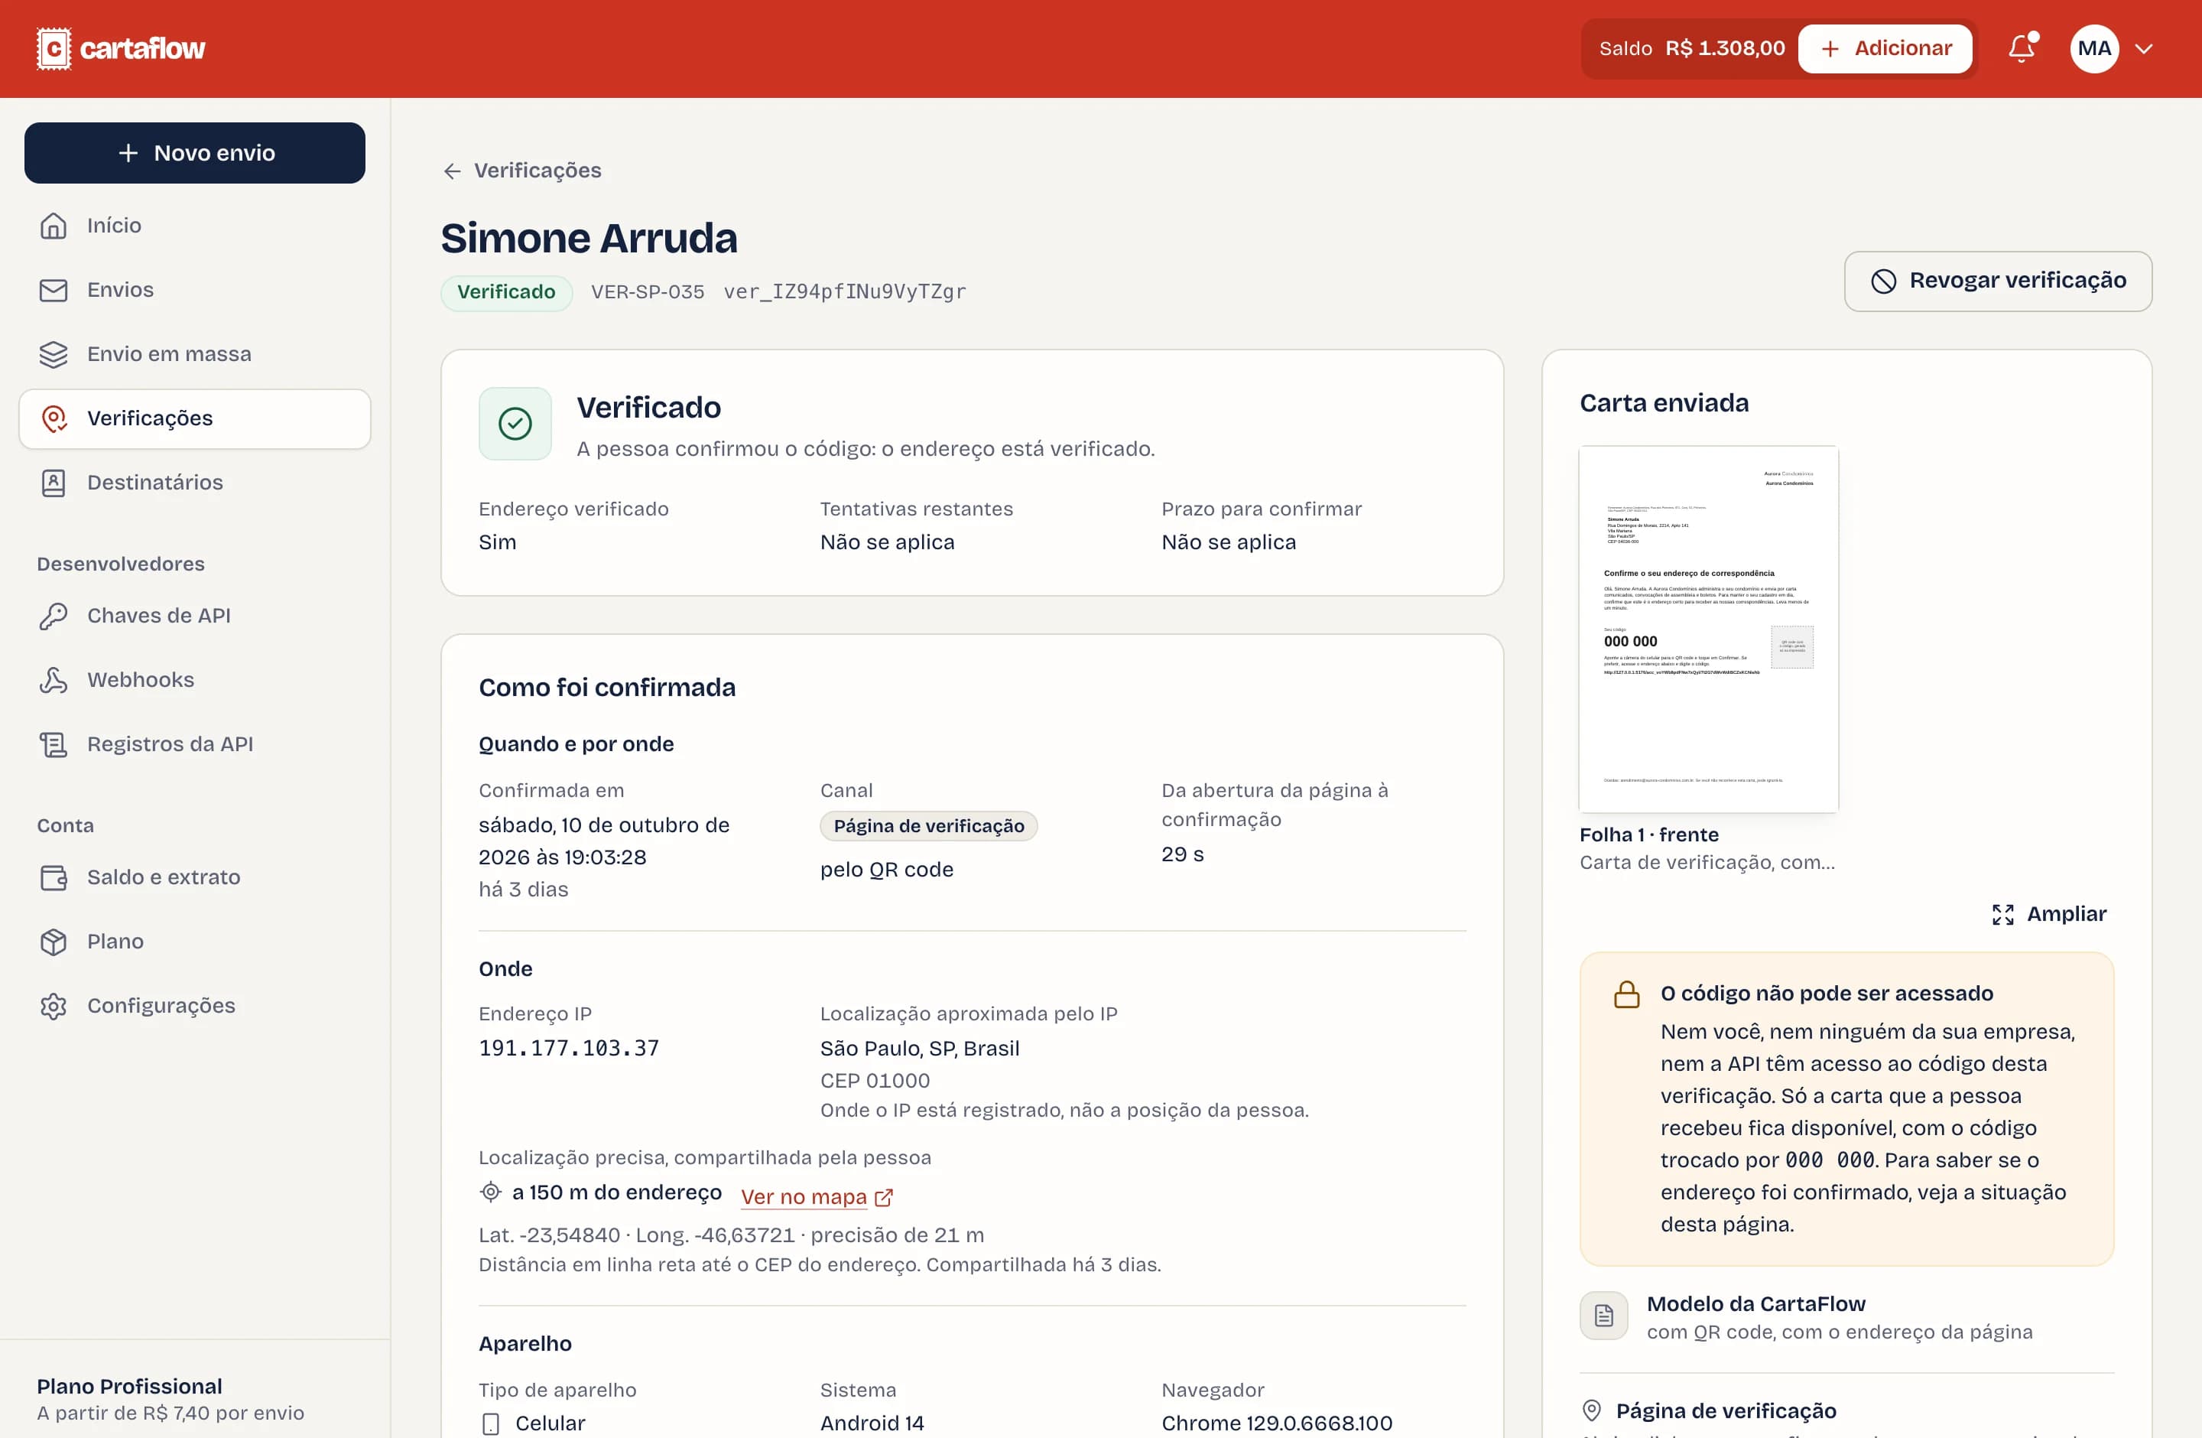Click the Chrome 129.0.6668.100 value
Screen dimensions: 2202x1438
1277,1423
